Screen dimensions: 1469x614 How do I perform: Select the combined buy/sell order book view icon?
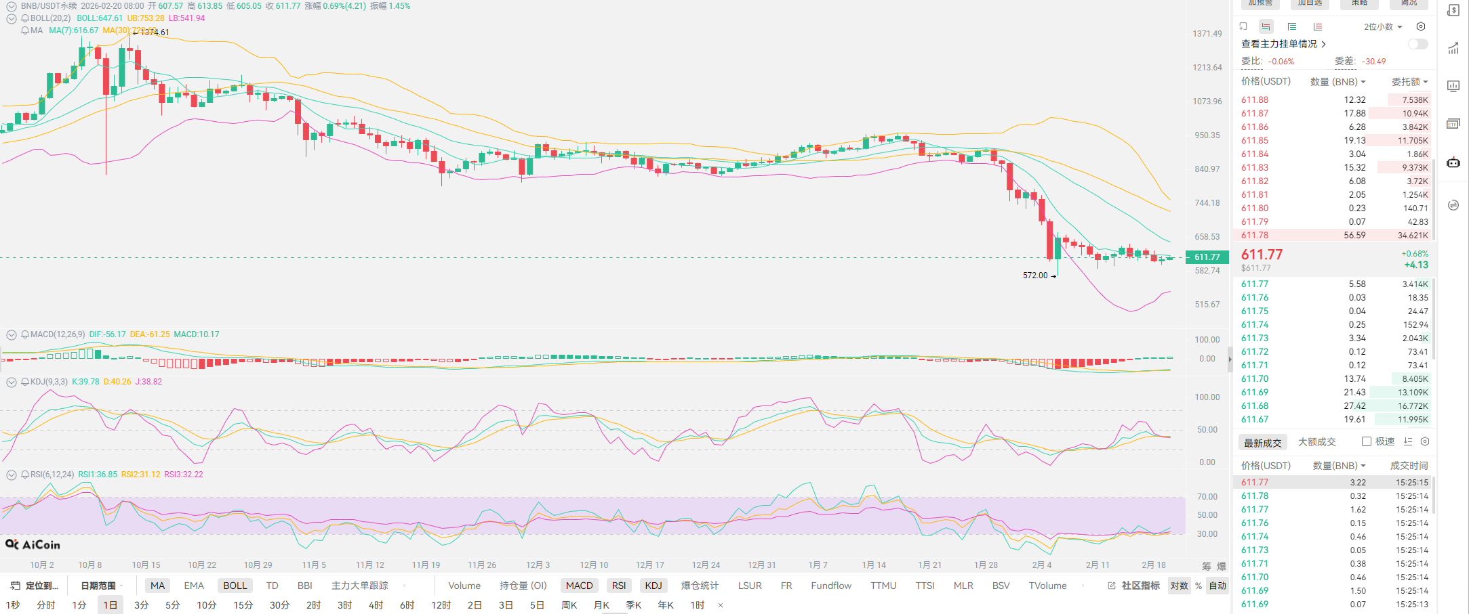coord(1266,27)
